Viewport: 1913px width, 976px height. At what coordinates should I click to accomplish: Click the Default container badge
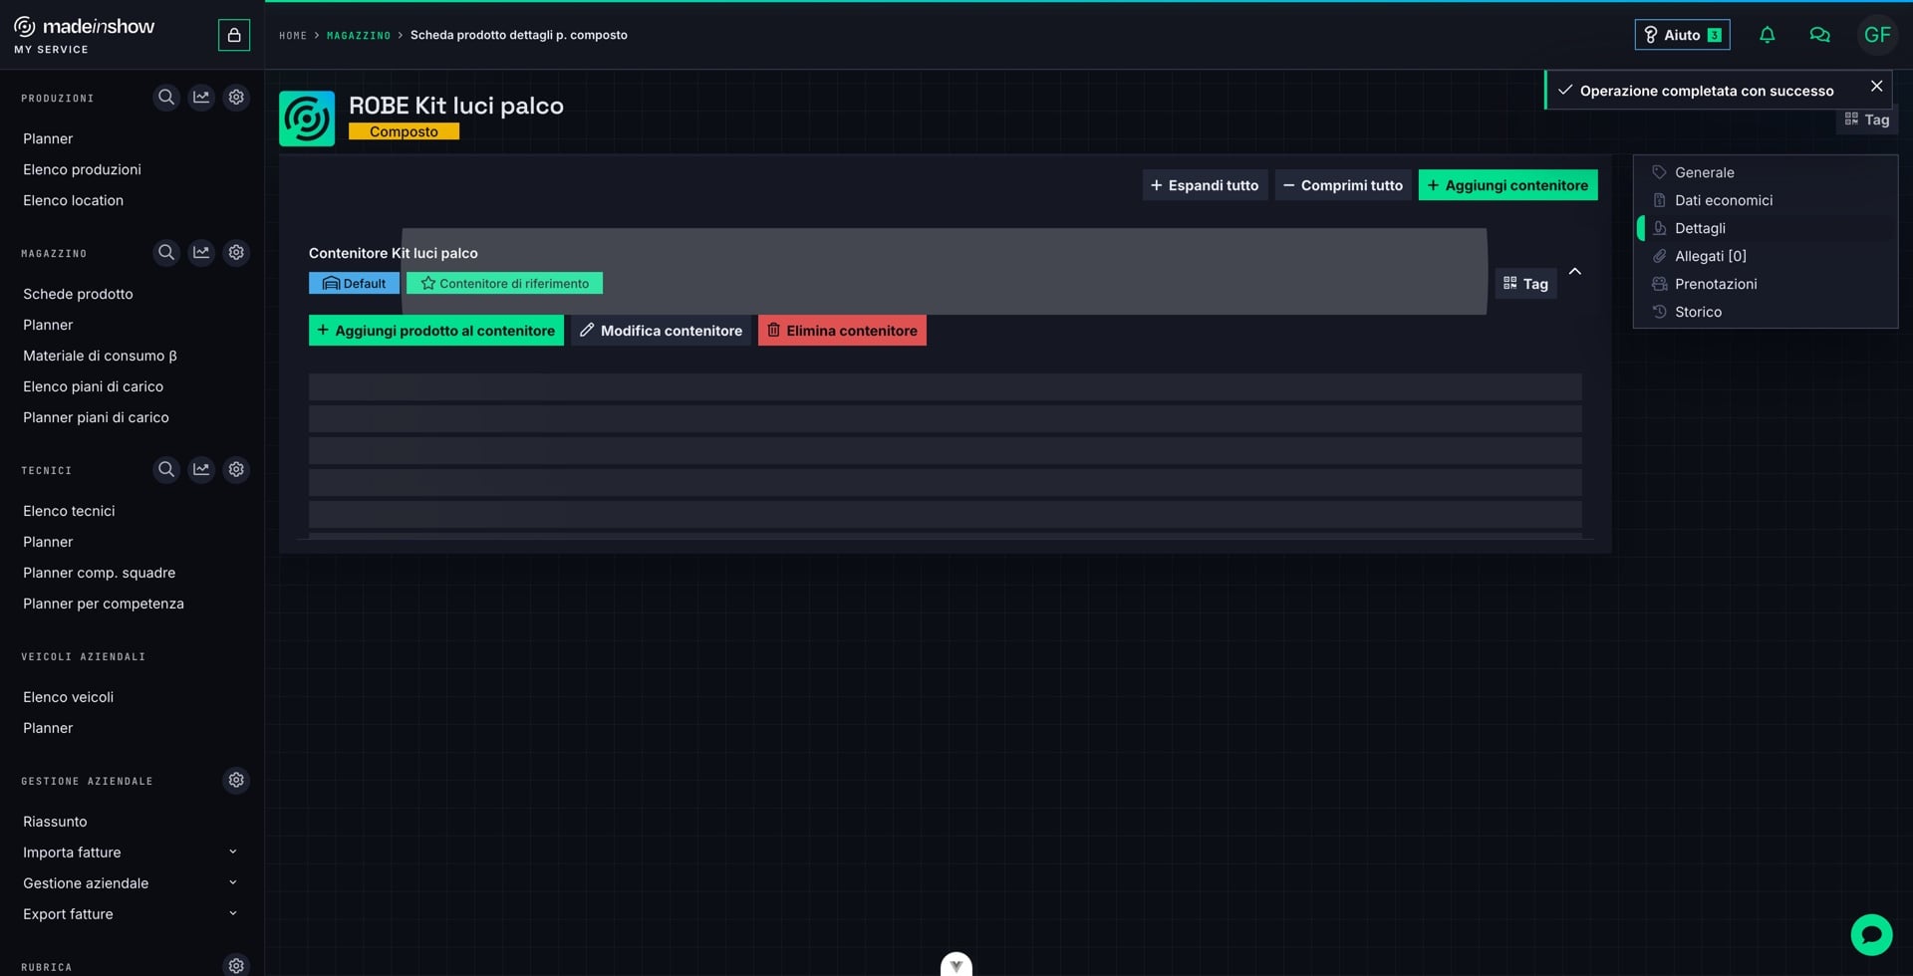[354, 284]
